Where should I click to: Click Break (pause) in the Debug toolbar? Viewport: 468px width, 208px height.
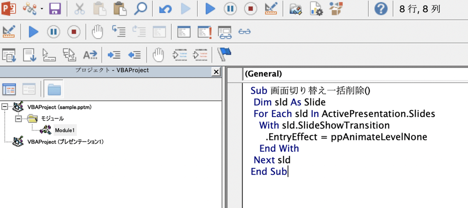tap(53, 32)
